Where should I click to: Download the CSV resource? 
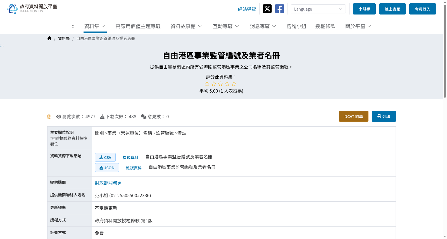tap(105, 157)
